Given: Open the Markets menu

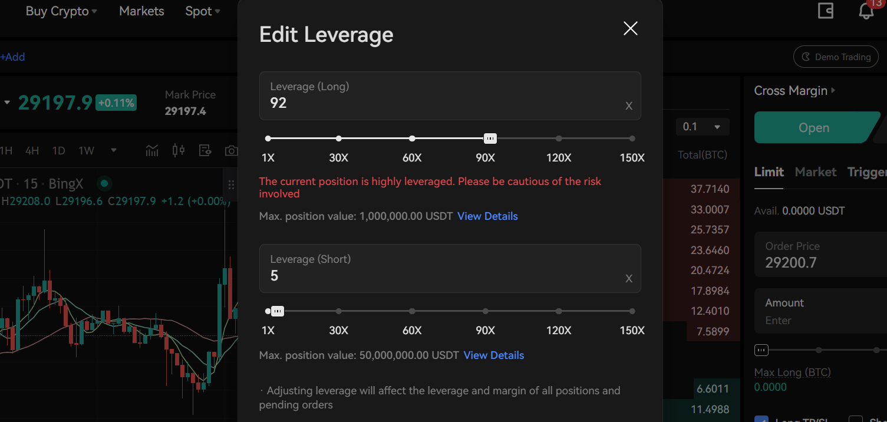Looking at the screenshot, I should click(x=141, y=11).
